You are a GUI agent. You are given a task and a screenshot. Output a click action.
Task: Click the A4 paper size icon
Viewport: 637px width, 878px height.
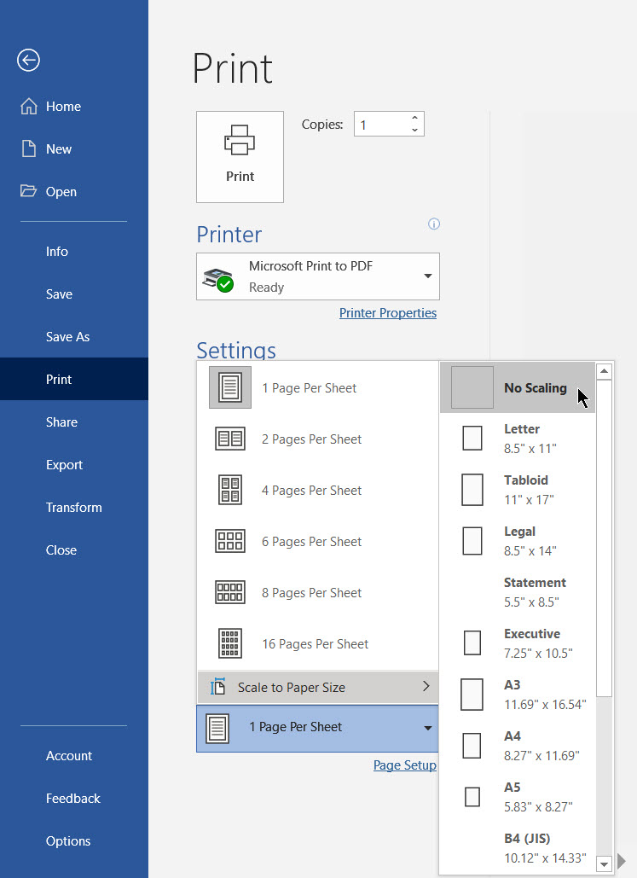click(x=472, y=745)
